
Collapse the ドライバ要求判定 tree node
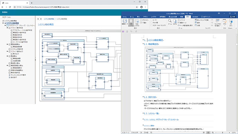pos(7,28)
